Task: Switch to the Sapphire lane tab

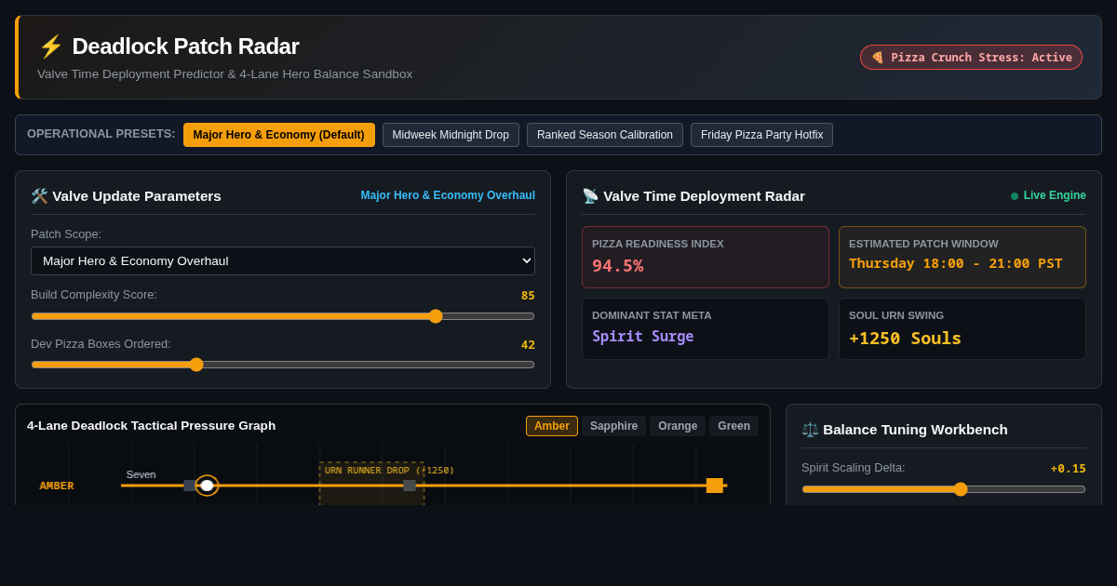Action: click(x=613, y=426)
